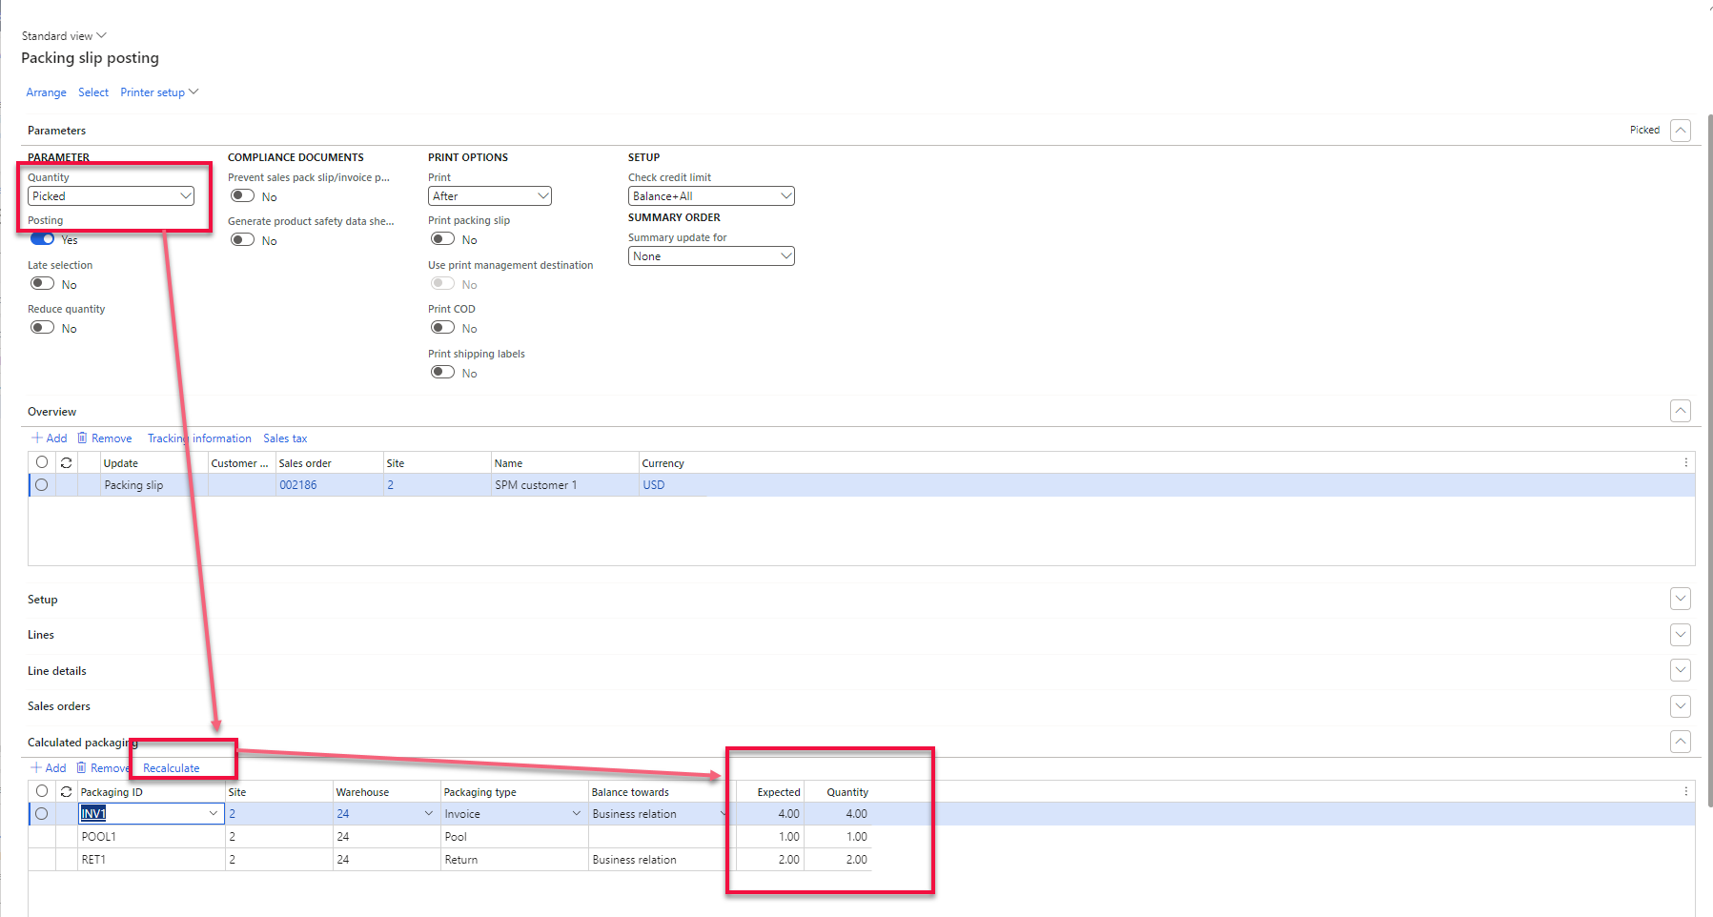Click the Pool packaging type cell
This screenshot has height=917, width=1713.
click(515, 837)
